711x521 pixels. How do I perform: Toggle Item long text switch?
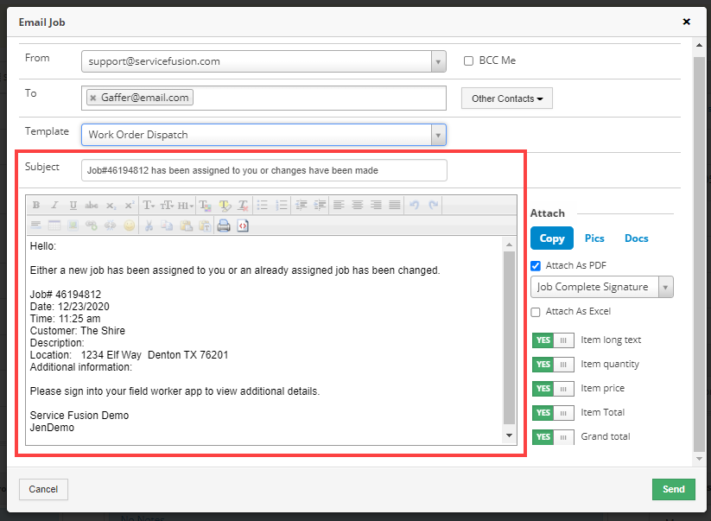(x=553, y=340)
